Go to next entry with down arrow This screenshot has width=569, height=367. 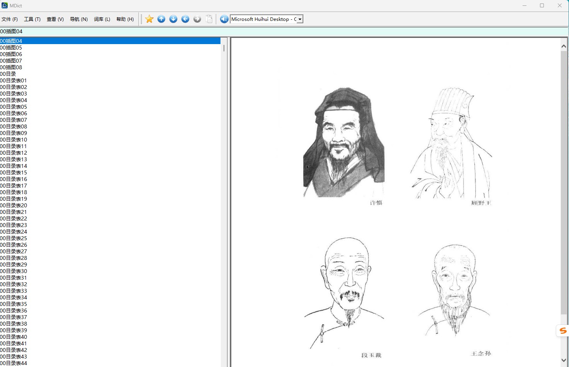pyautogui.click(x=173, y=19)
